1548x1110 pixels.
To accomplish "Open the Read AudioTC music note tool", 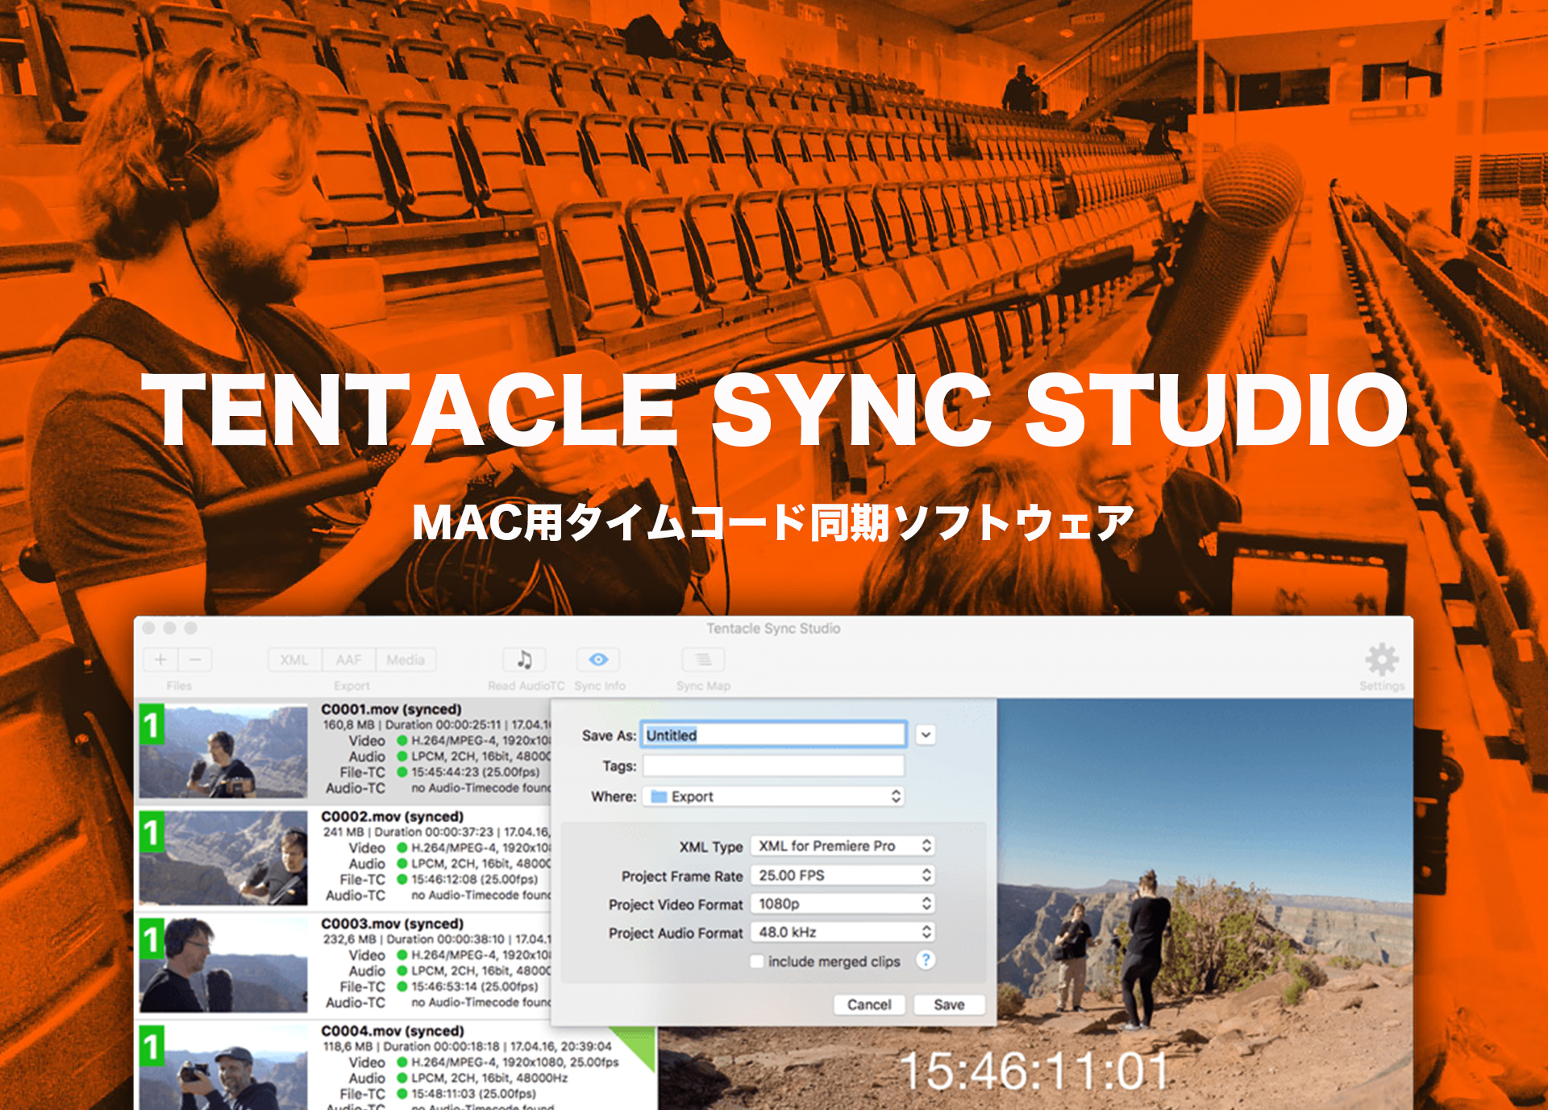I will [x=524, y=659].
